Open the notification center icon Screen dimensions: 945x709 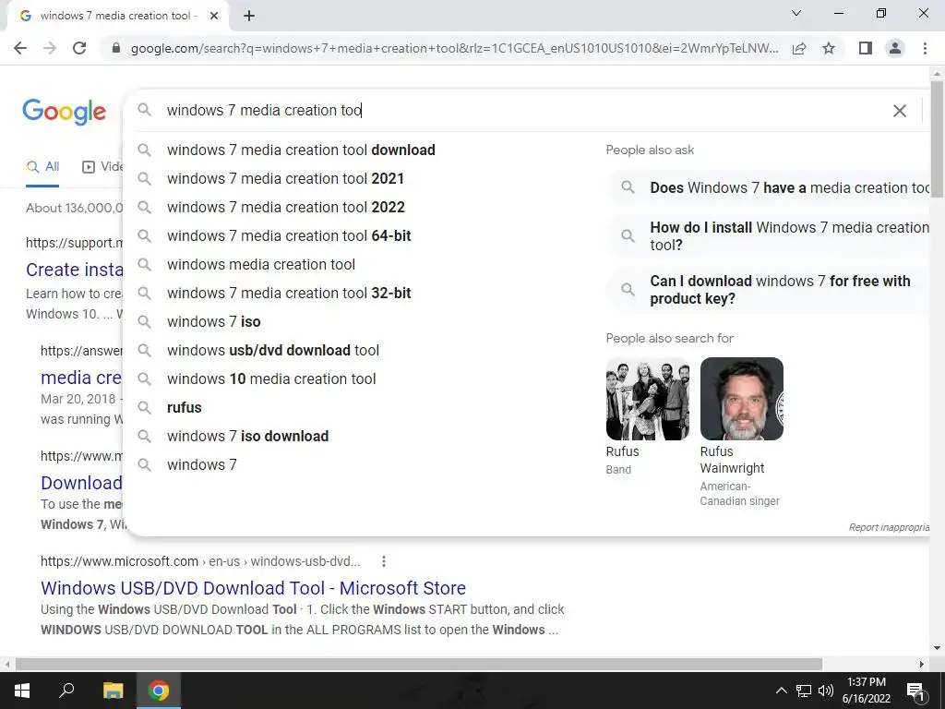[915, 691]
